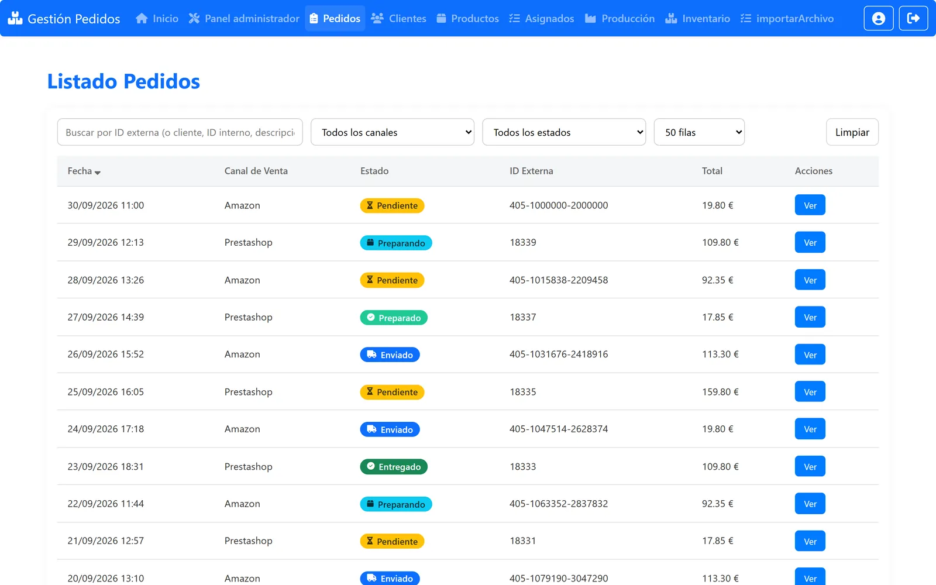Select the Pedidos menu tab
The height and width of the screenshot is (585, 936).
coord(335,18)
